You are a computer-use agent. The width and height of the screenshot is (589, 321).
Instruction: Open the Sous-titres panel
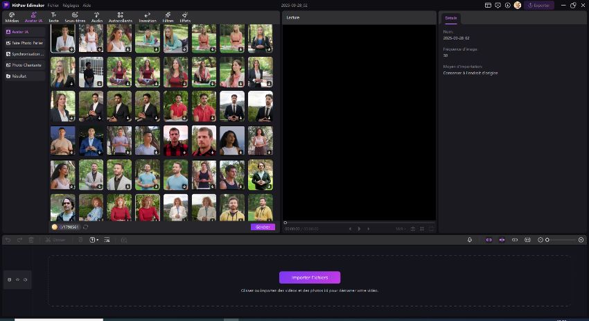point(75,17)
